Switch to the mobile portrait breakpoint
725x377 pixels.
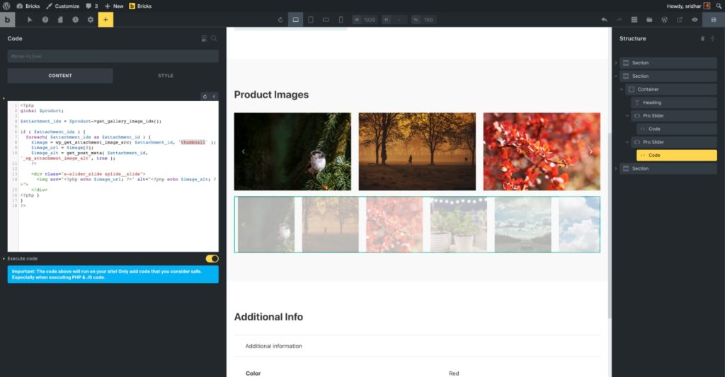point(341,19)
